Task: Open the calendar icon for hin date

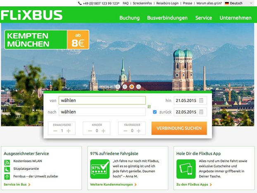Action: (201, 101)
